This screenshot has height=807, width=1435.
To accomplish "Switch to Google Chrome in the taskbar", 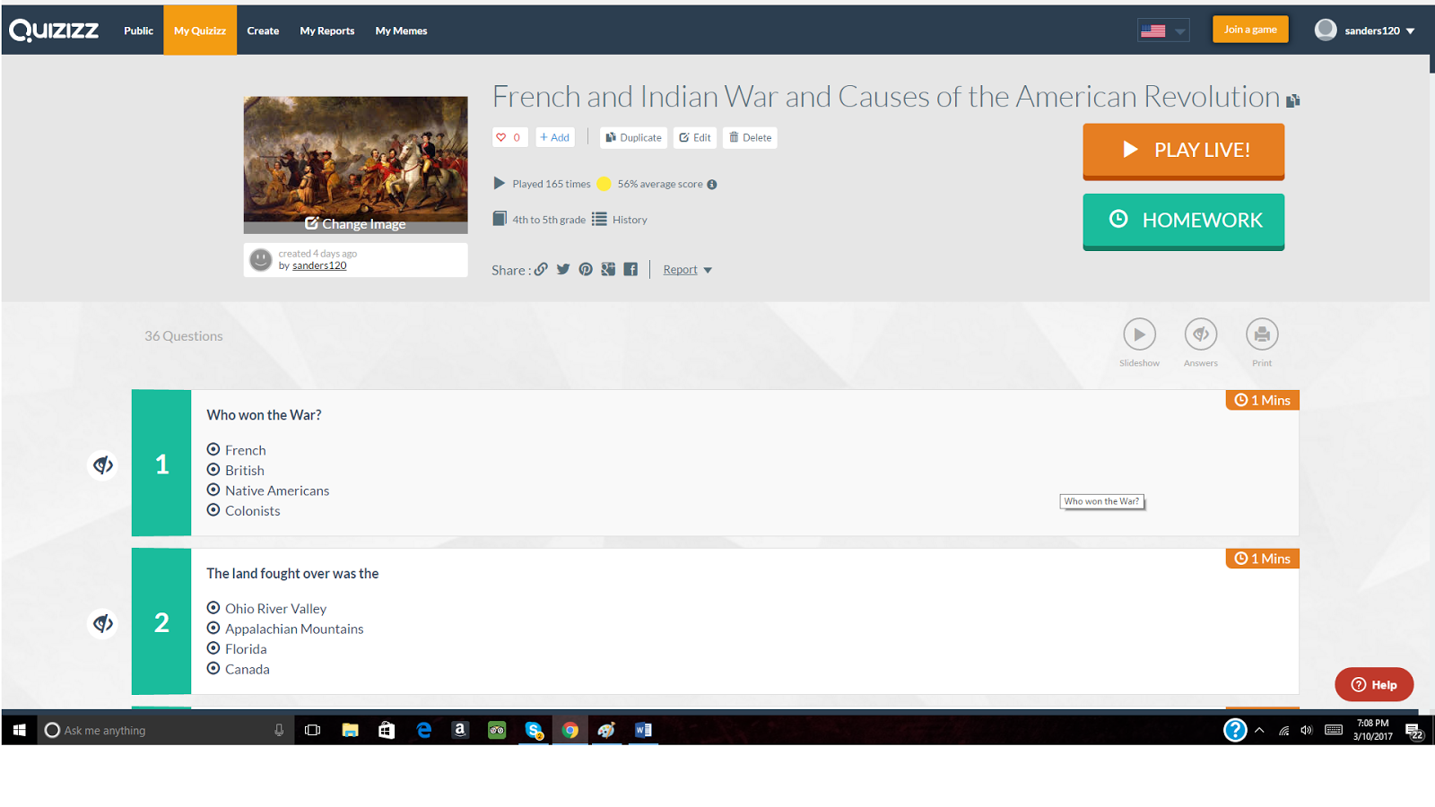I will (x=570, y=730).
